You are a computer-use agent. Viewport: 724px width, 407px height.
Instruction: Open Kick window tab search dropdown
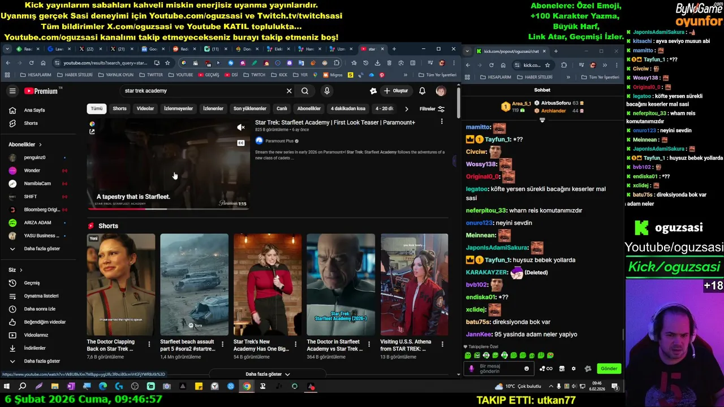(x=467, y=51)
